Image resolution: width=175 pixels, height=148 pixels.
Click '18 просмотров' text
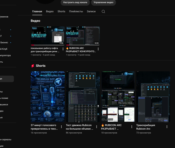tap(109, 133)
